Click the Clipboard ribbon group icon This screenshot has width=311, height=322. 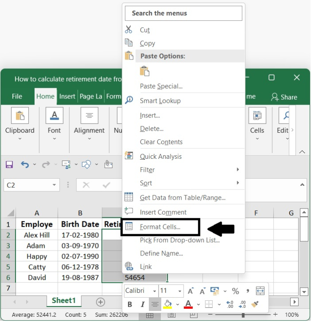pyautogui.click(x=20, y=115)
